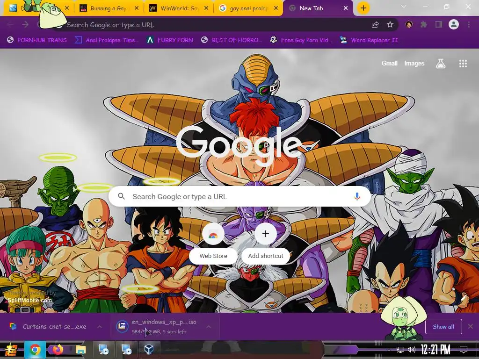Open the network tray icon

coord(400,350)
